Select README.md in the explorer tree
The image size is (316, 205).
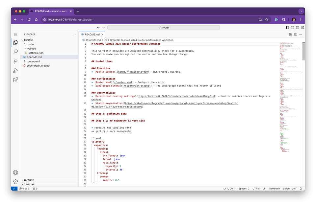pos(49,57)
